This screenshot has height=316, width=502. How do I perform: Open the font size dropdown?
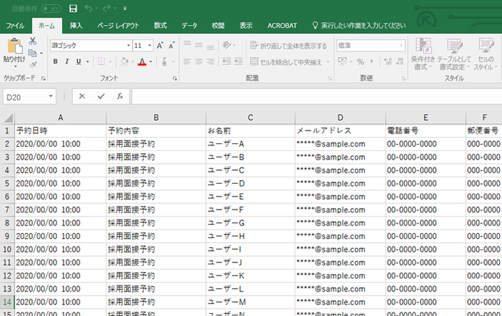(149, 45)
